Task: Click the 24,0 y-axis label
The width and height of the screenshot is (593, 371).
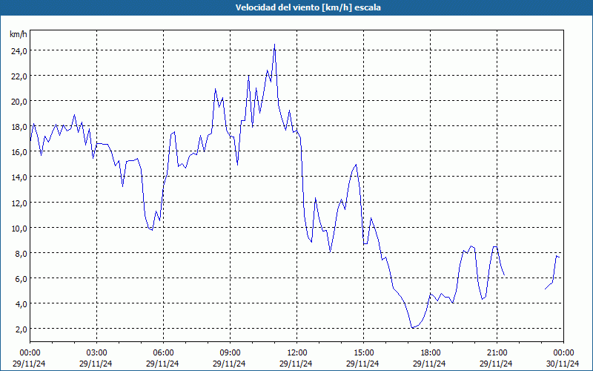Action: 19,50
